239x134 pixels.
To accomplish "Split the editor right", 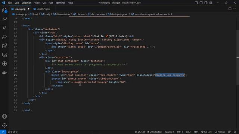I will point(230,9).
